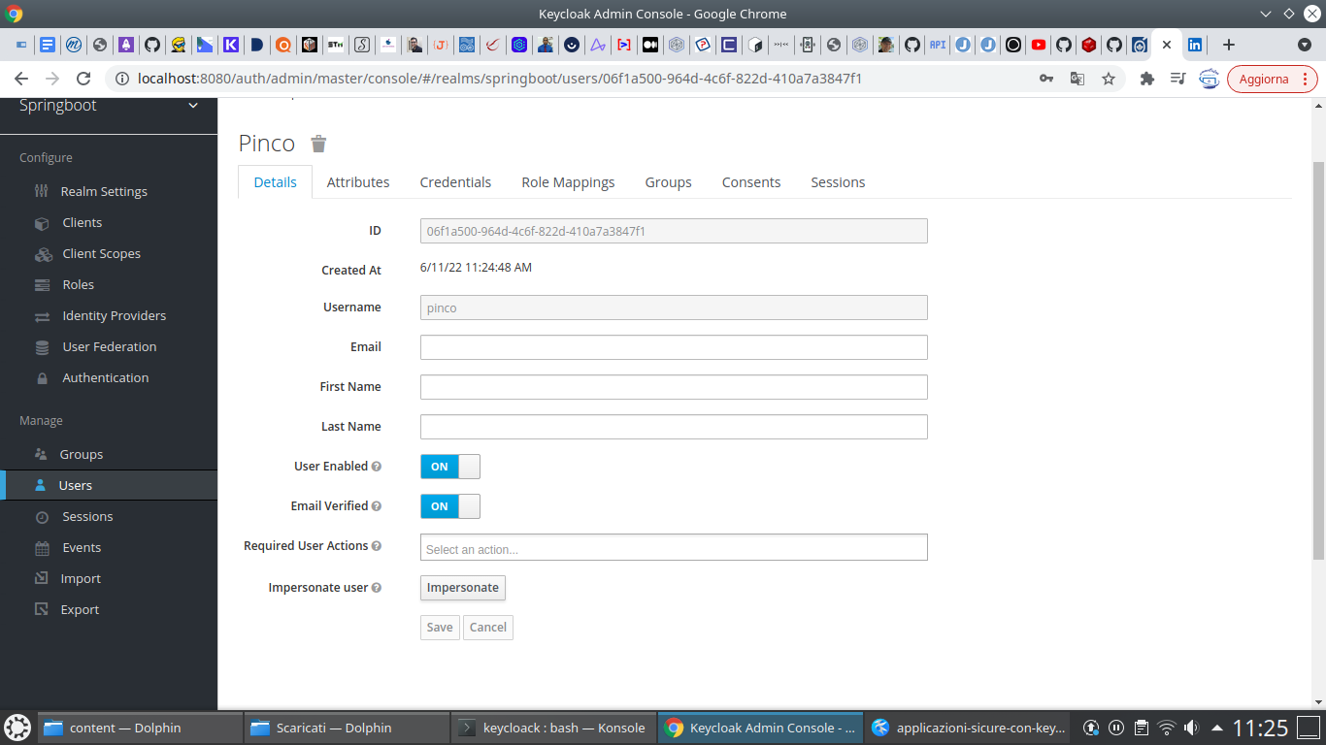Image resolution: width=1326 pixels, height=745 pixels.
Task: Open User Federation page
Action: 109,346
